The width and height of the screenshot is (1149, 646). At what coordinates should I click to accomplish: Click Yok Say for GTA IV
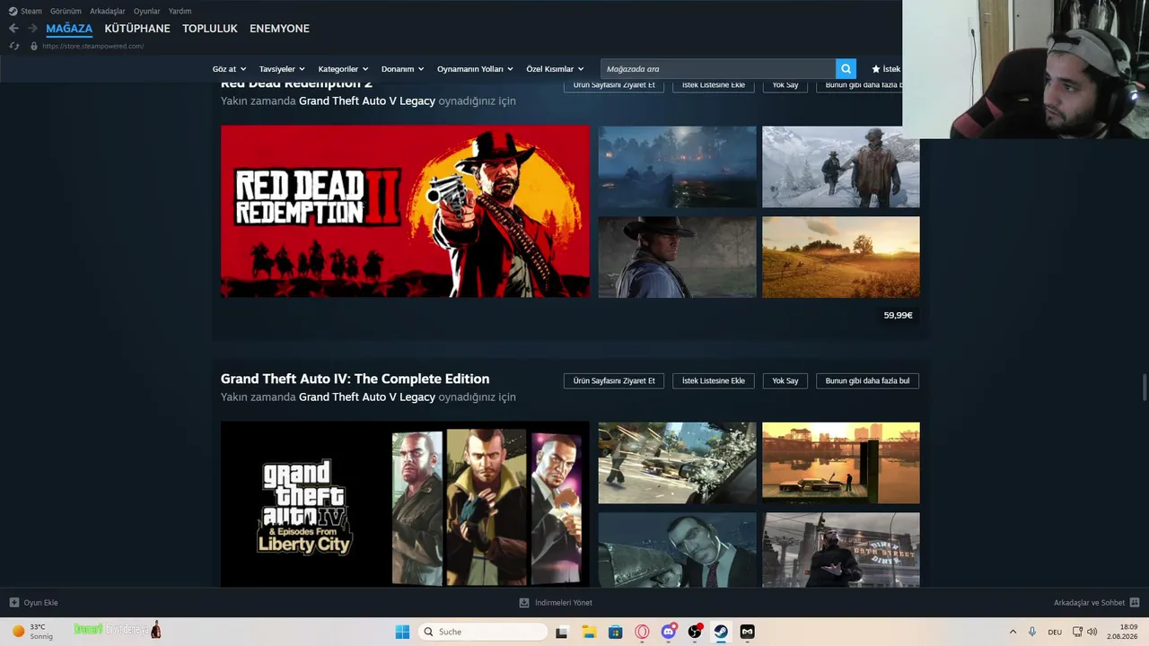785,380
